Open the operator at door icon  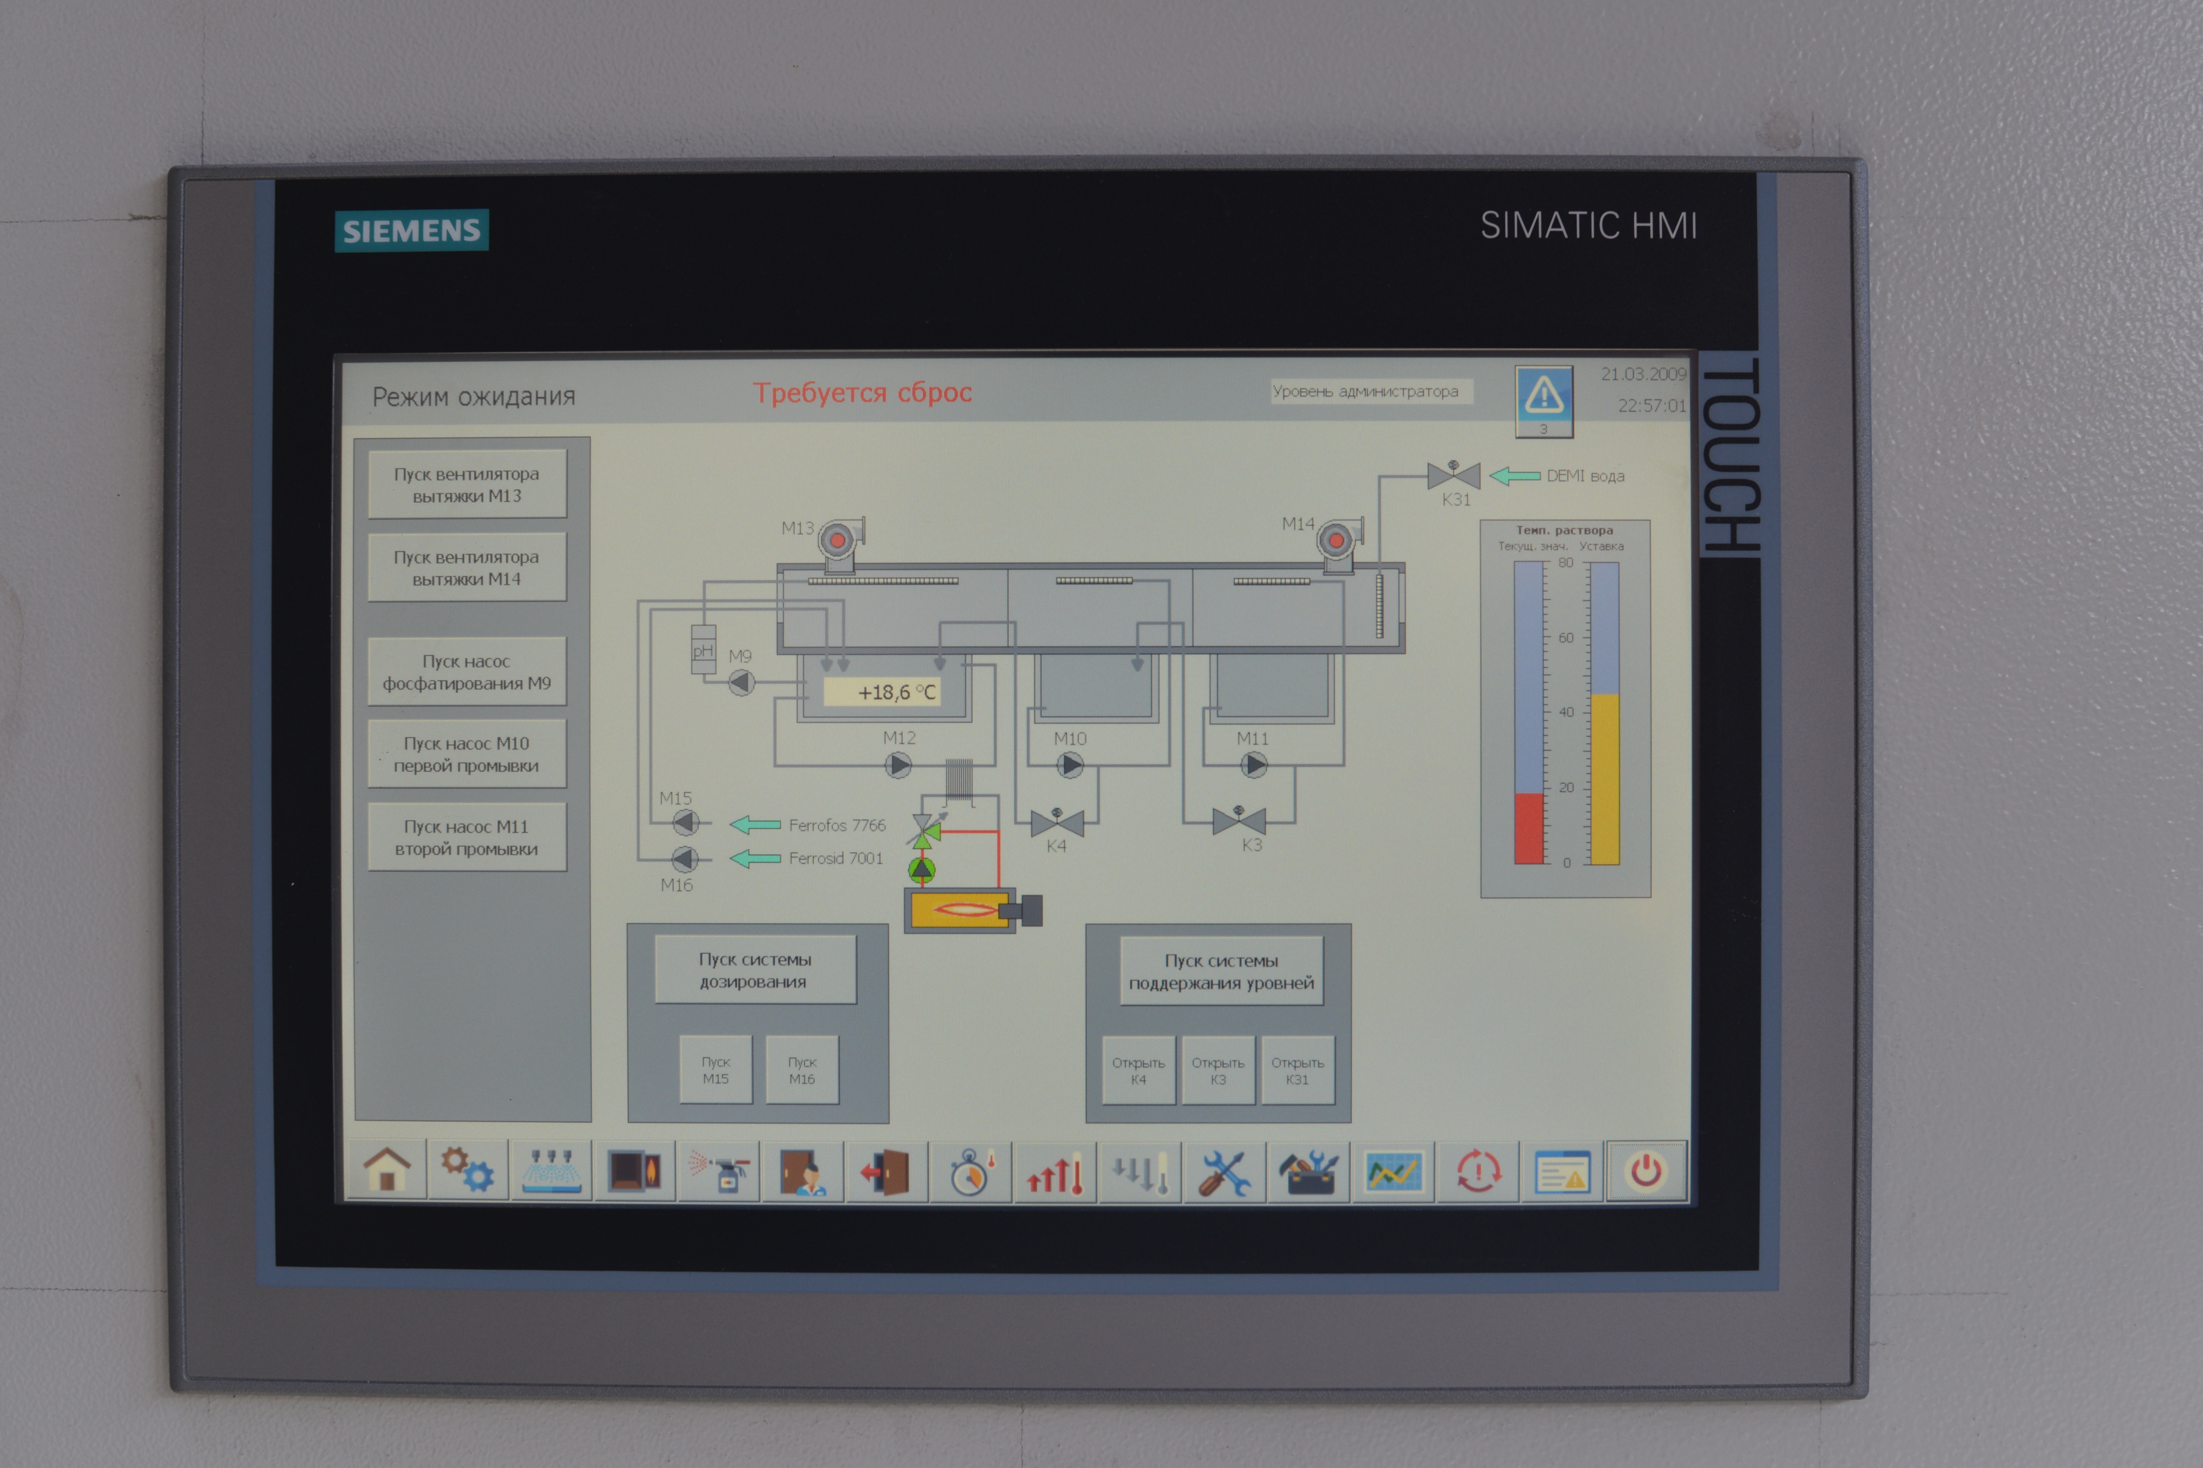click(803, 1170)
